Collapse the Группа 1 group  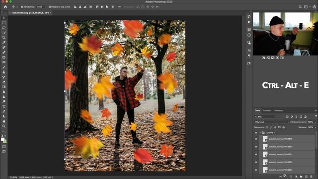tap(260, 133)
